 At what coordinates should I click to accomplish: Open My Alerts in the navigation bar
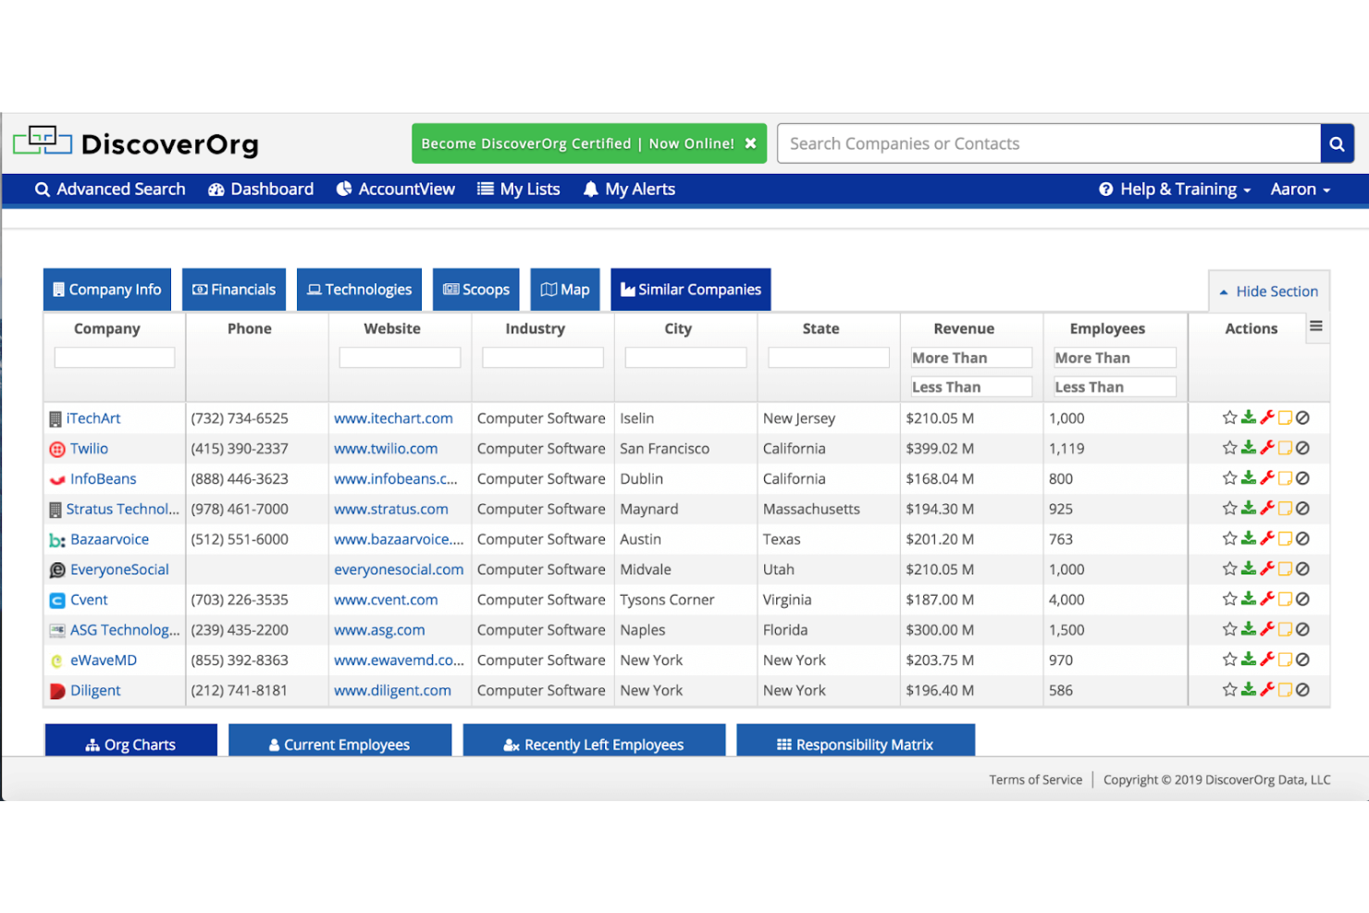coord(629,190)
